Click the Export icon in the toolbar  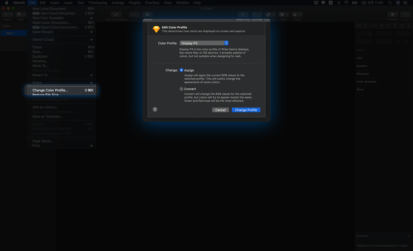(x=406, y=14)
